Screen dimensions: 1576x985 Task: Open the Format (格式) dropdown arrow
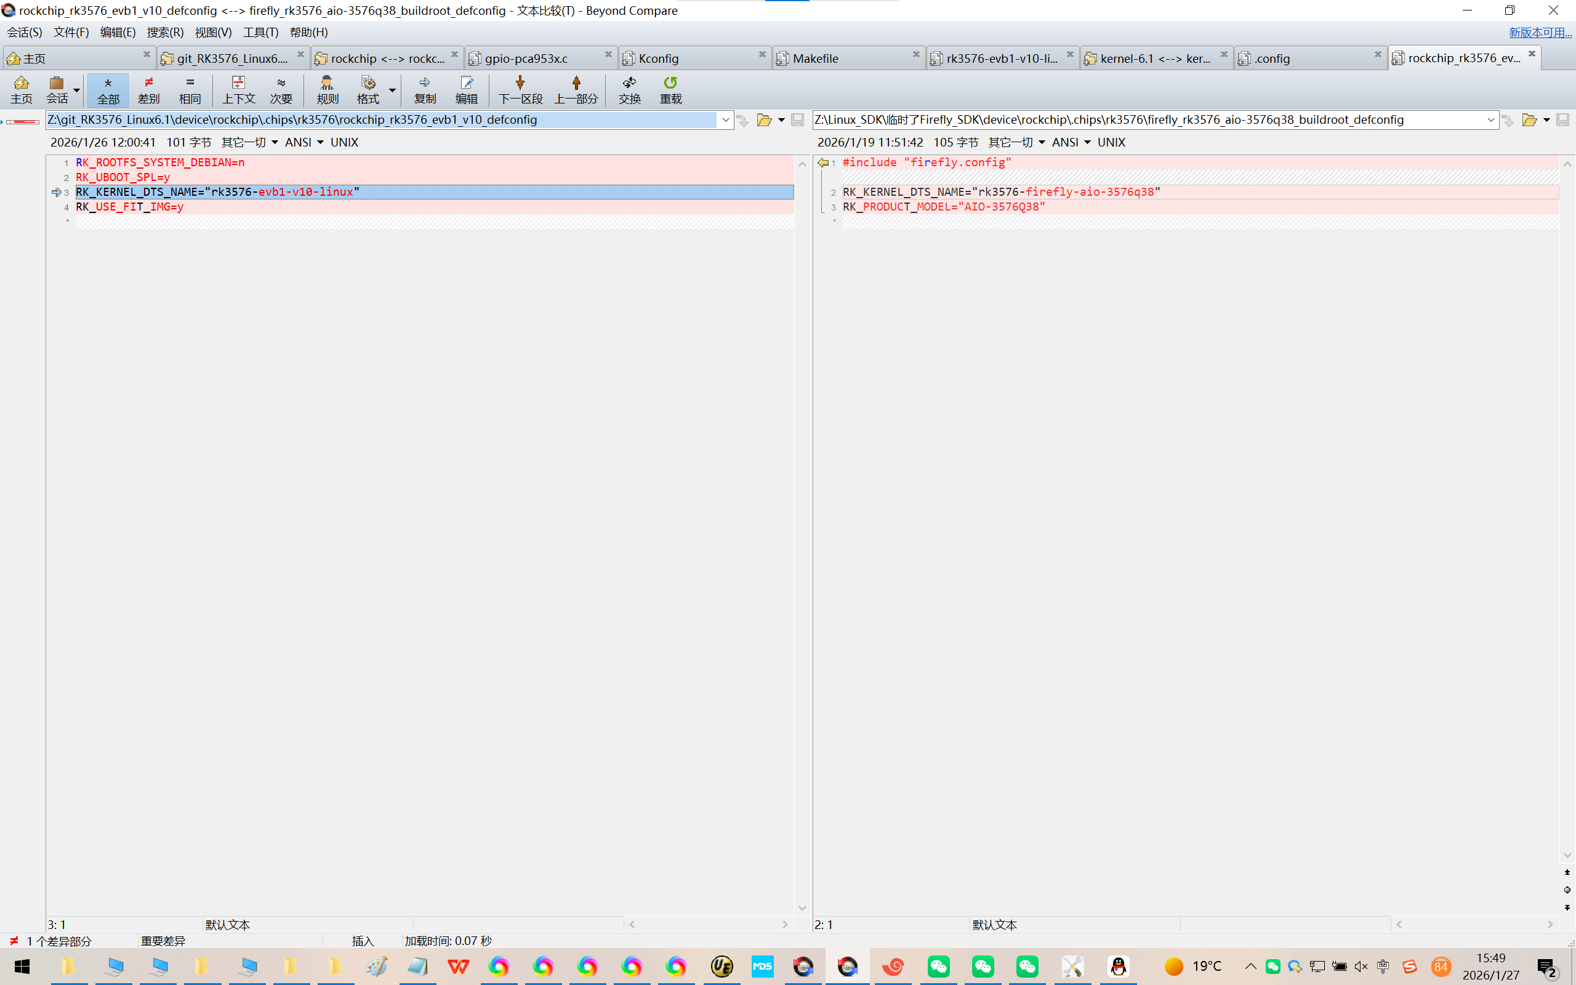click(x=392, y=90)
